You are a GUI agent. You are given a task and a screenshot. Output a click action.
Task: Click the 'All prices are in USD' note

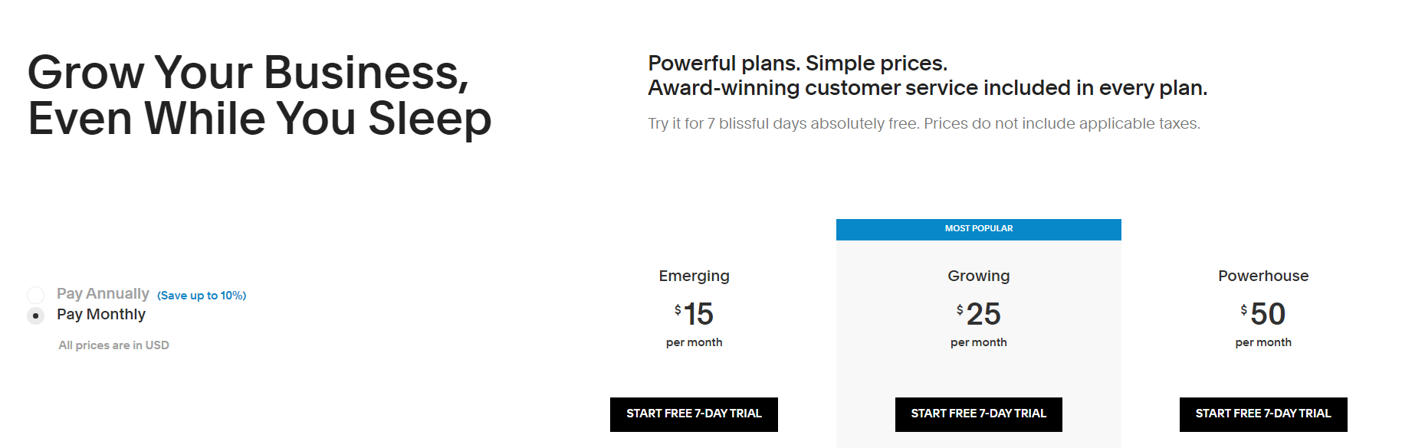113,345
